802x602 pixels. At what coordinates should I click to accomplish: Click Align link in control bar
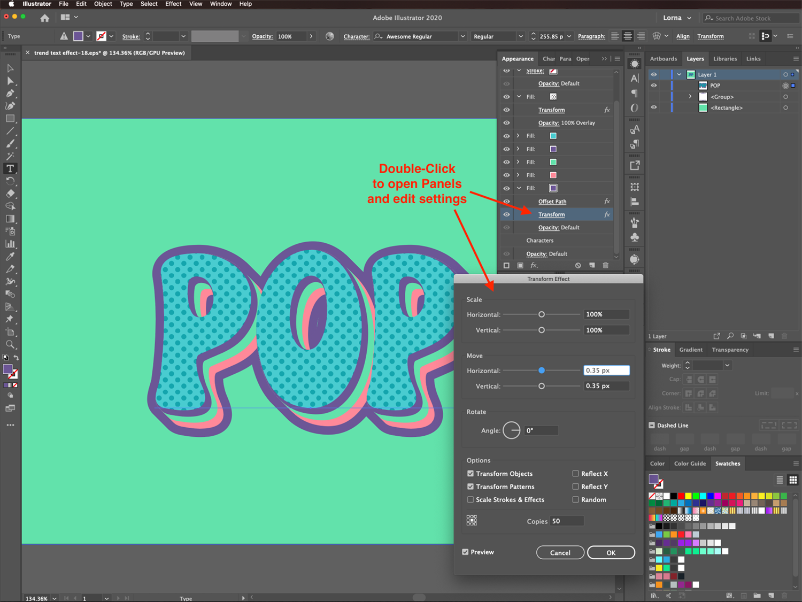coord(683,36)
